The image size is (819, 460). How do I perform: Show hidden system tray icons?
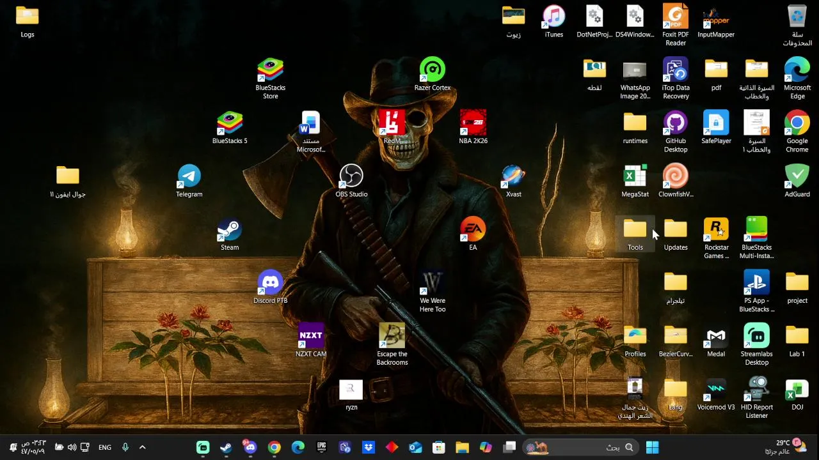(142, 447)
